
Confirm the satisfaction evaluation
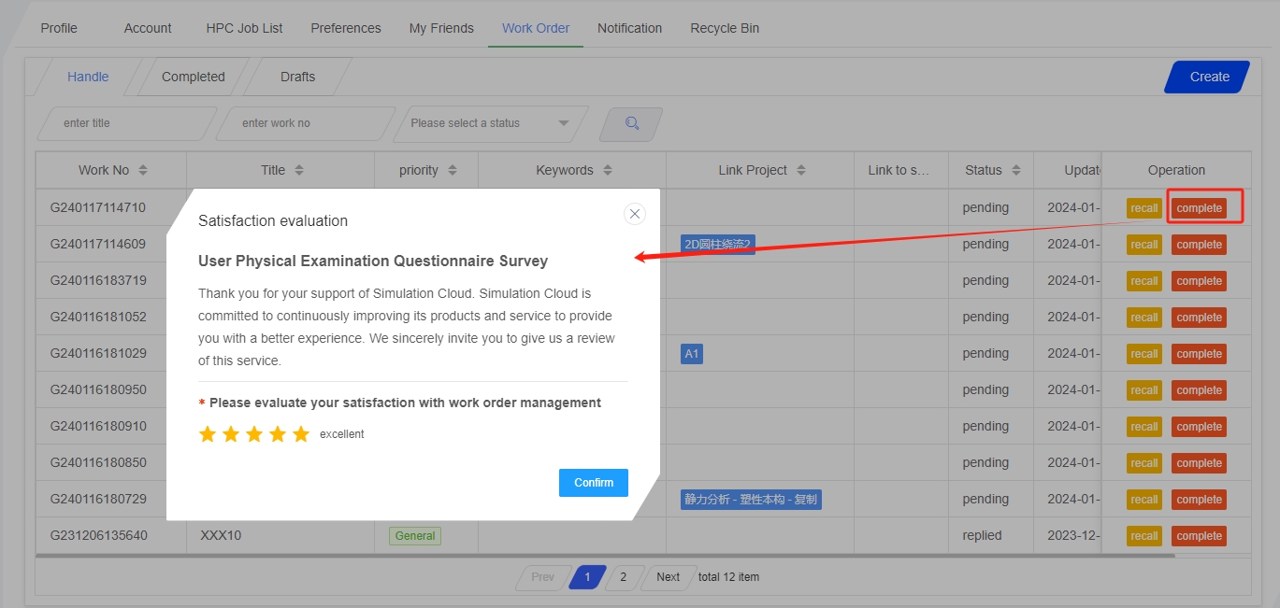(x=594, y=483)
